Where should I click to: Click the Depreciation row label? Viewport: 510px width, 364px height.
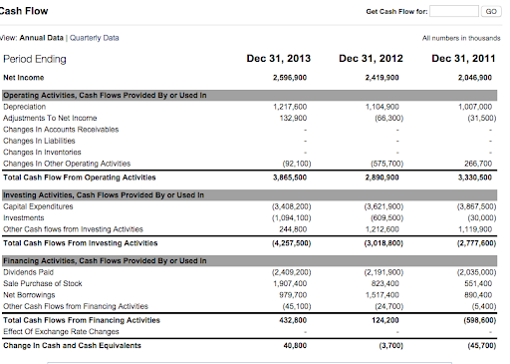(x=24, y=107)
